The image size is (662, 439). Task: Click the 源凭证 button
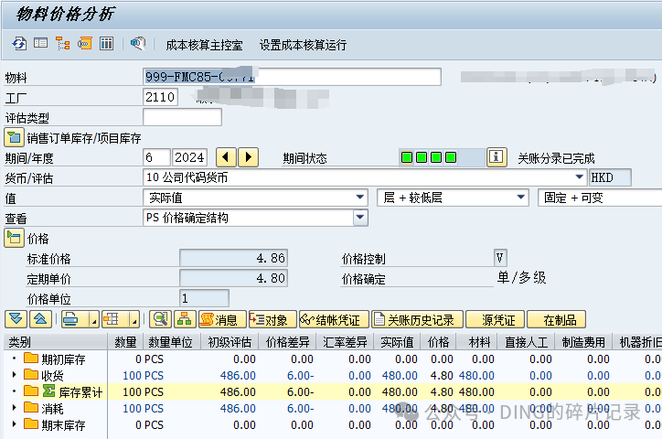pos(496,319)
